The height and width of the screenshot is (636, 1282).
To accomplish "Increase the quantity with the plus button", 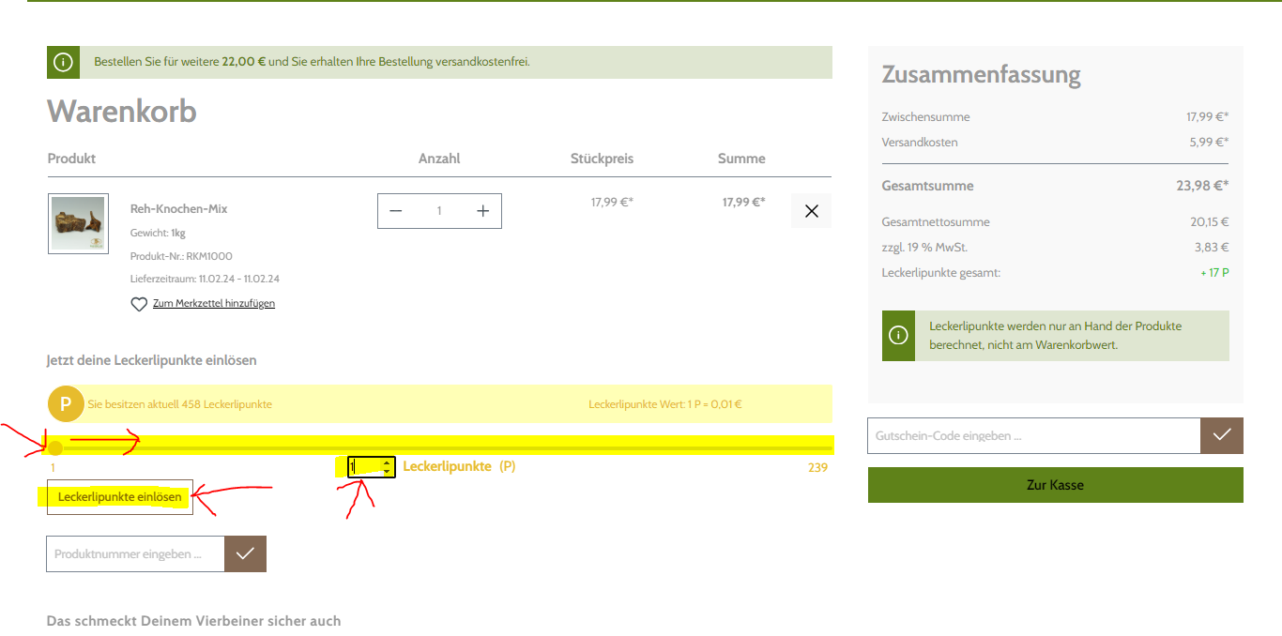I will coord(482,211).
